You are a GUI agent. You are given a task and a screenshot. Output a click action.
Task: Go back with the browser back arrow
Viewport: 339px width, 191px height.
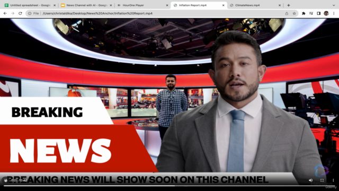(5, 13)
